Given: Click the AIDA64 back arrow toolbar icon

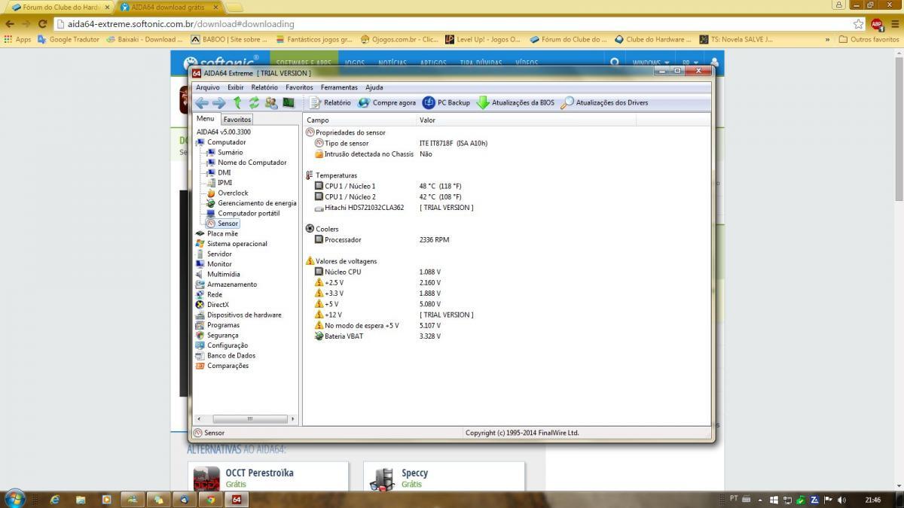Looking at the screenshot, I should pyautogui.click(x=201, y=103).
